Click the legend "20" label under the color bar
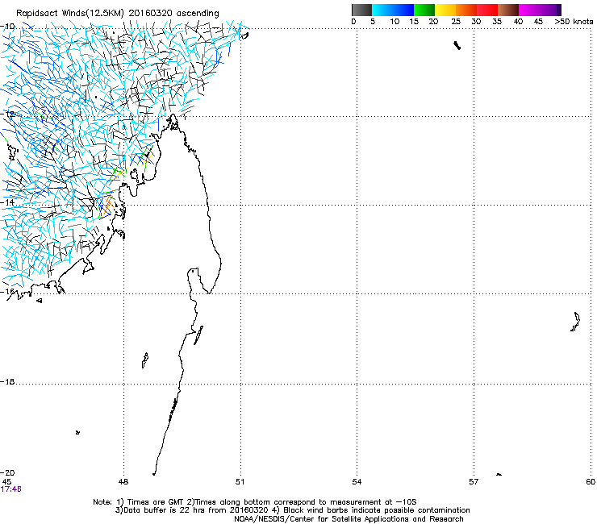 [433, 22]
